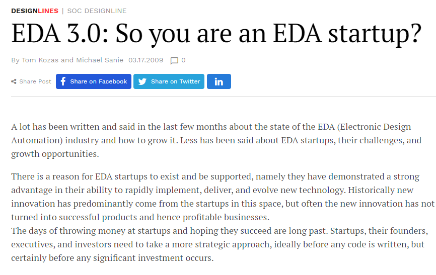Click the first paragraph beginning 'A lot has been written'
436x275 pixels.
(216, 140)
